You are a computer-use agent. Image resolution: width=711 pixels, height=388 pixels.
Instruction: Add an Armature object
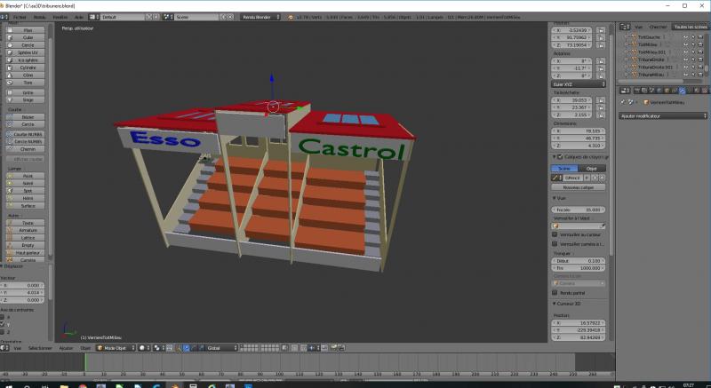[27, 230]
